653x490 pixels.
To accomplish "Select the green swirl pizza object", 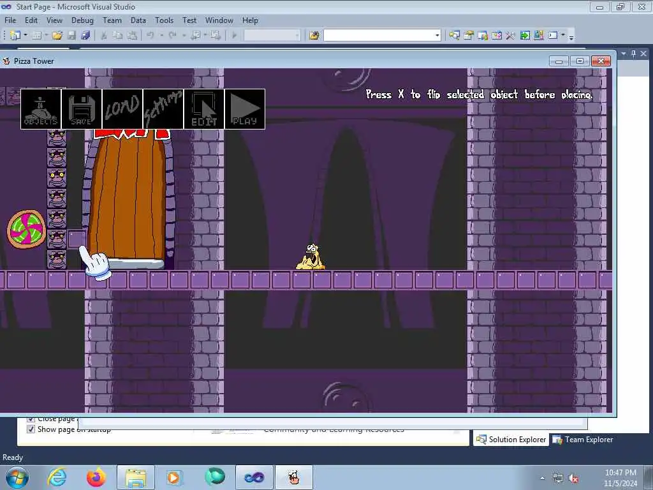I will (x=26, y=229).
